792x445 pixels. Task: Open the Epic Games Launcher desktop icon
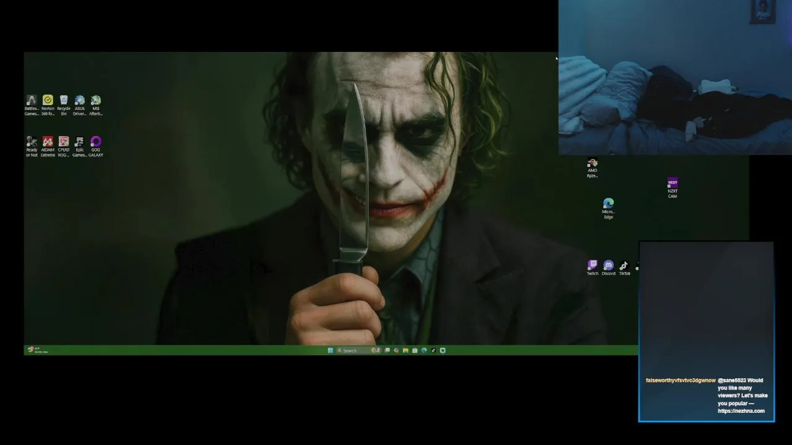(x=80, y=146)
